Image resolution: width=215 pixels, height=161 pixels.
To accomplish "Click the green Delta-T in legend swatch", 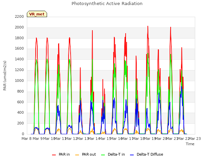I will coord(103,155).
